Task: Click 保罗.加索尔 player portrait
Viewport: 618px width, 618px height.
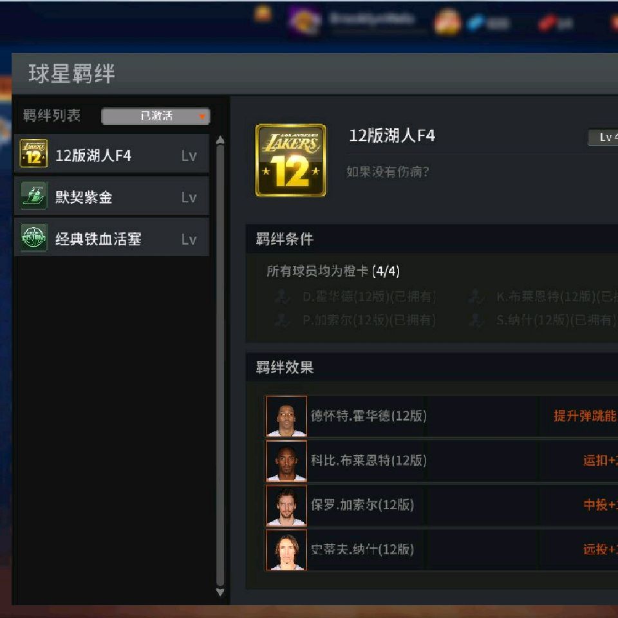Action: 286,505
